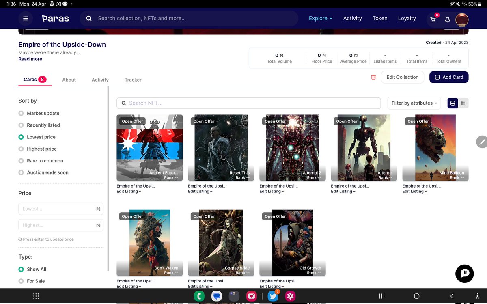This screenshot has height=304, width=487.
Task: Open recent apps overview
Action: [x=381, y=296]
